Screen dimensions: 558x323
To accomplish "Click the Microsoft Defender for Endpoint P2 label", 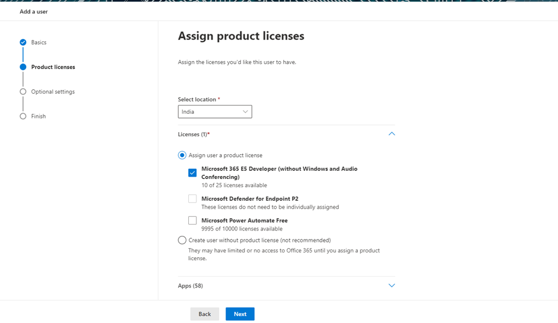I will [x=250, y=199].
